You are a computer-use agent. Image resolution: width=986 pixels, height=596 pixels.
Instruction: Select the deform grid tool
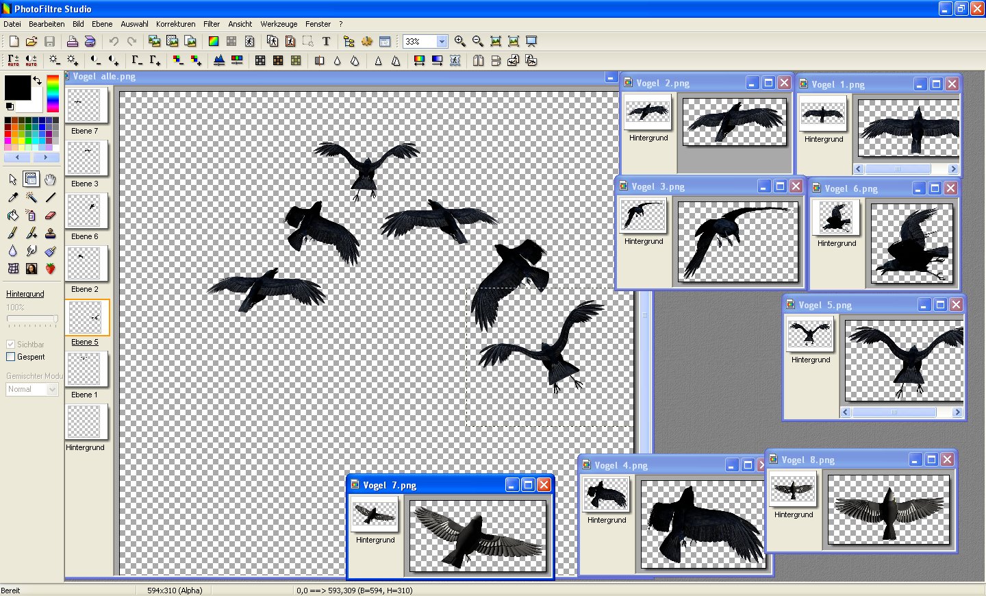pos(13,269)
